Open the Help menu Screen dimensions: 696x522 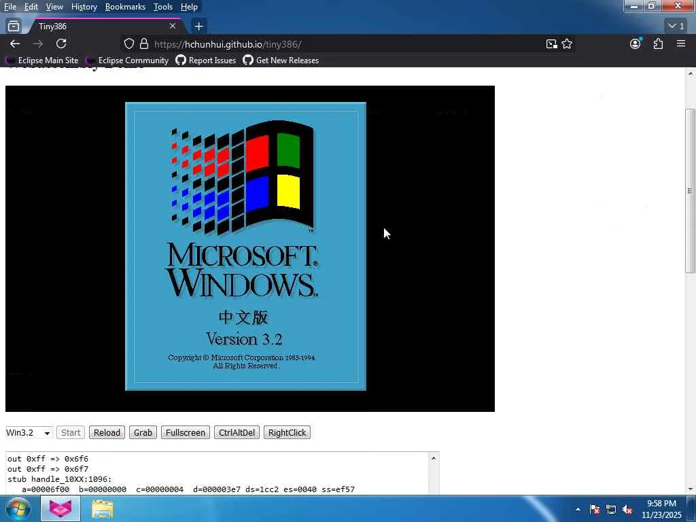[x=189, y=7]
